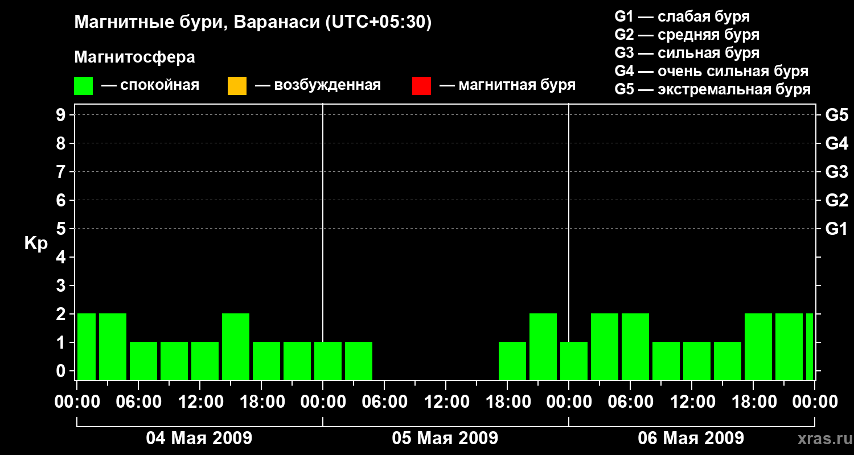Click the G2 tick label on right axis
The image size is (854, 455).
pos(836,200)
